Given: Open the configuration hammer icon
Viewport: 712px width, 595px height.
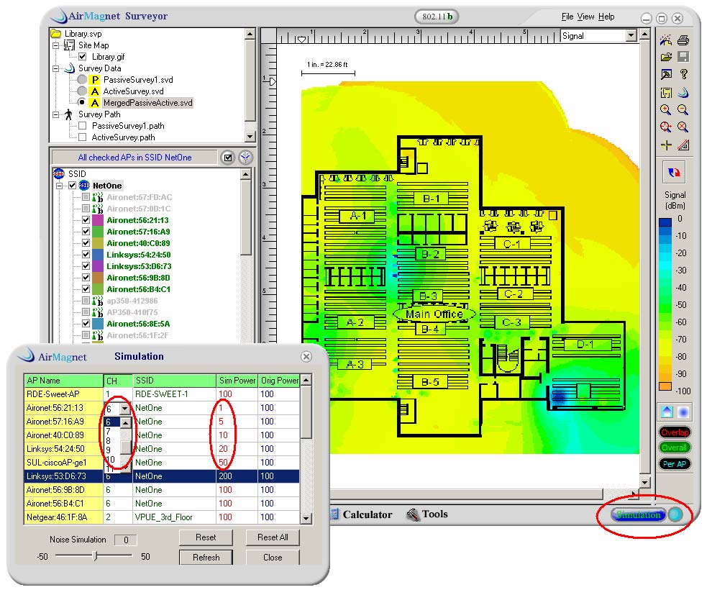Looking at the screenshot, I should [x=666, y=74].
